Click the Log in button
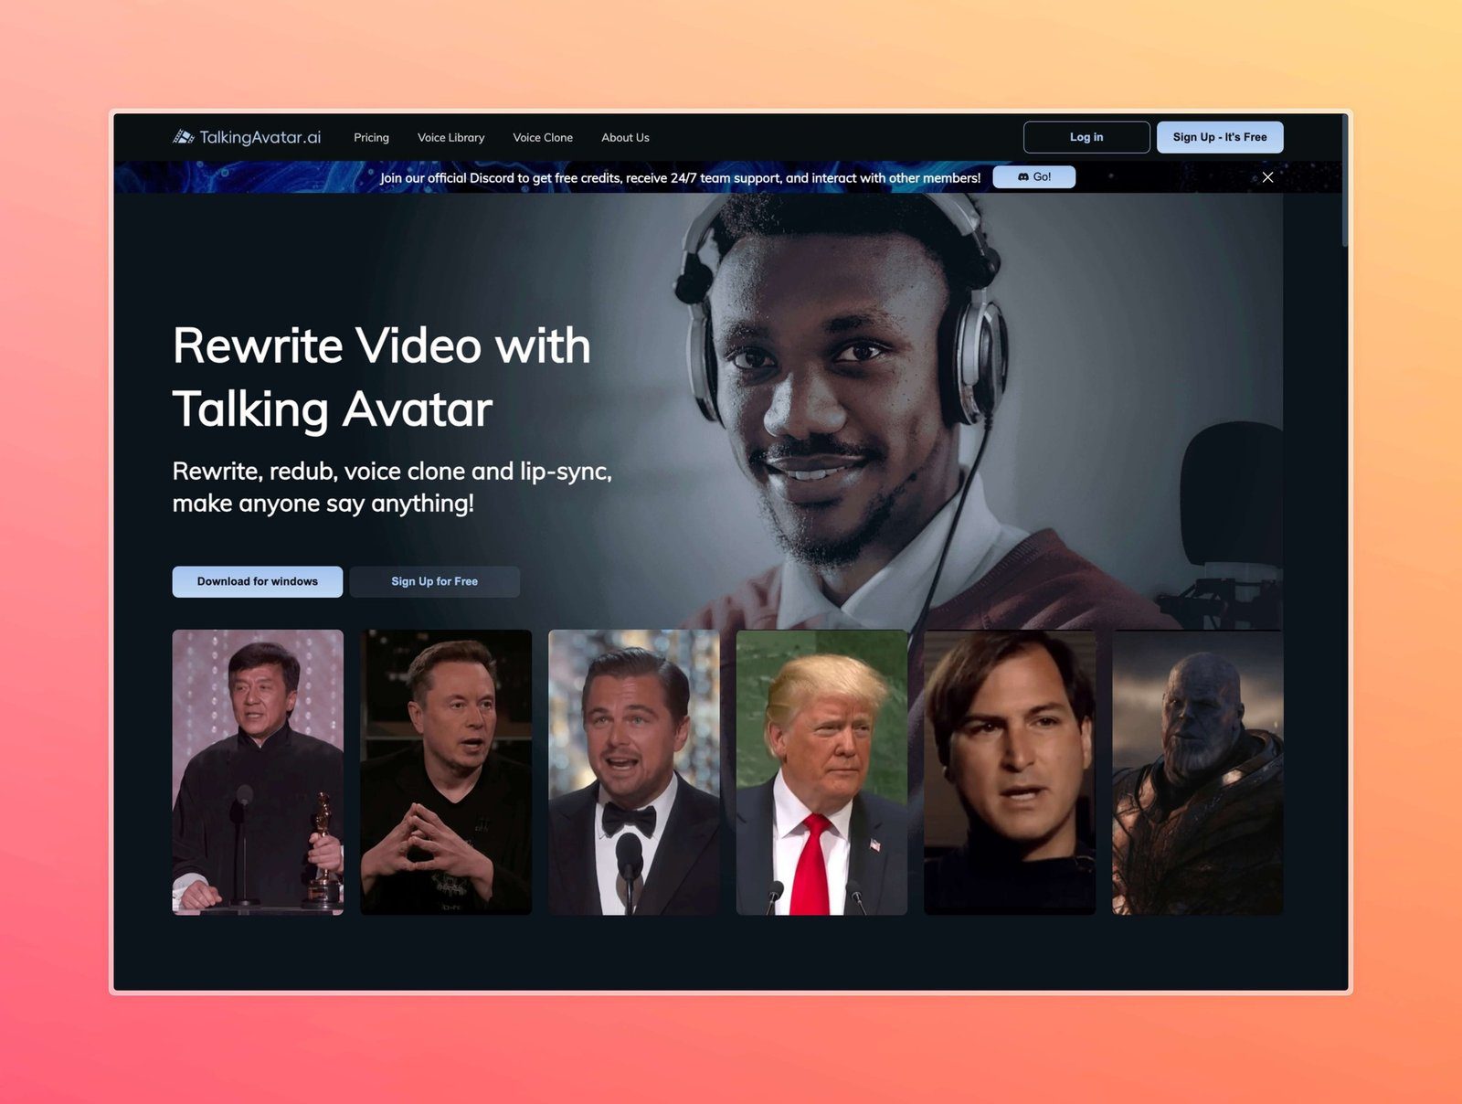The image size is (1462, 1104). click(1086, 137)
